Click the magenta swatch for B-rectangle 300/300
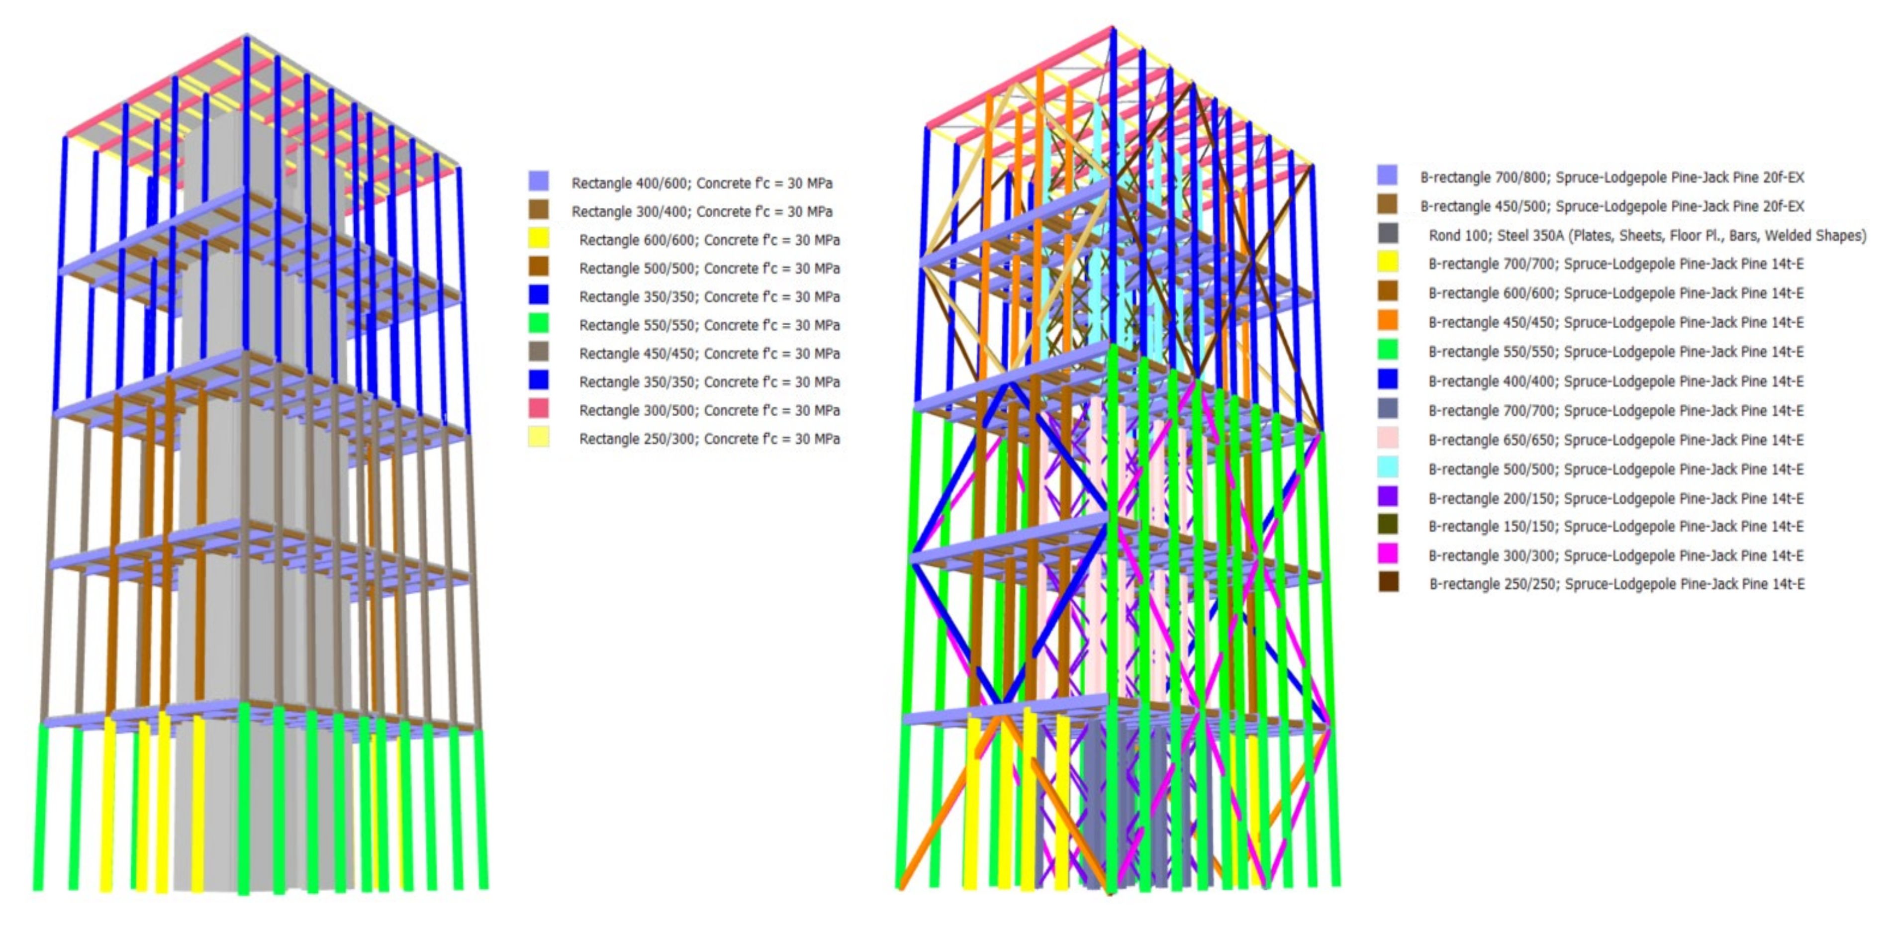The image size is (1889, 925). tap(1388, 554)
